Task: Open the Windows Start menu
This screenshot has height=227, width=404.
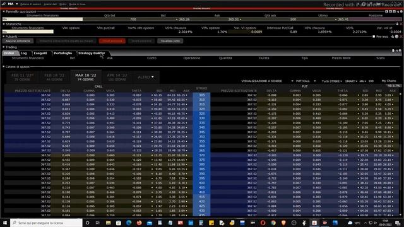Action: (x=5, y=223)
